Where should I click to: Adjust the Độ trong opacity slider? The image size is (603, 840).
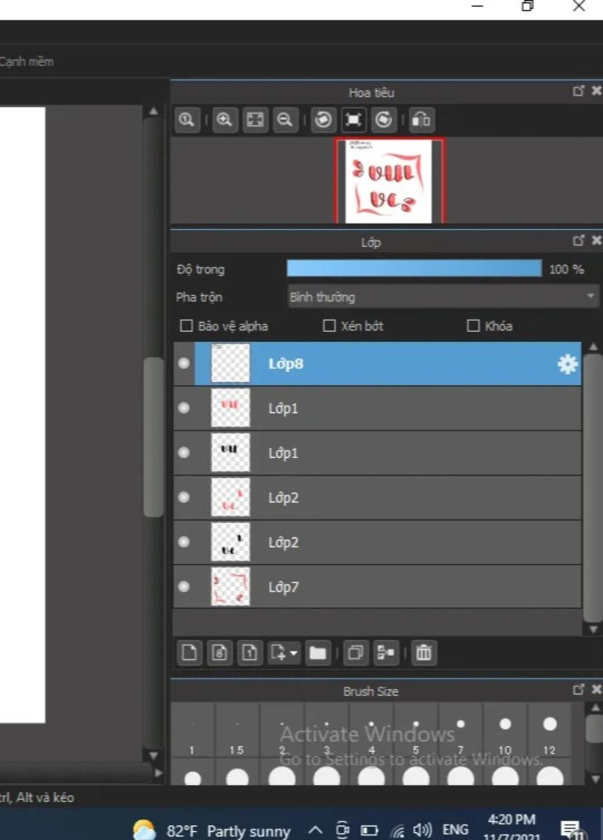[x=414, y=269]
